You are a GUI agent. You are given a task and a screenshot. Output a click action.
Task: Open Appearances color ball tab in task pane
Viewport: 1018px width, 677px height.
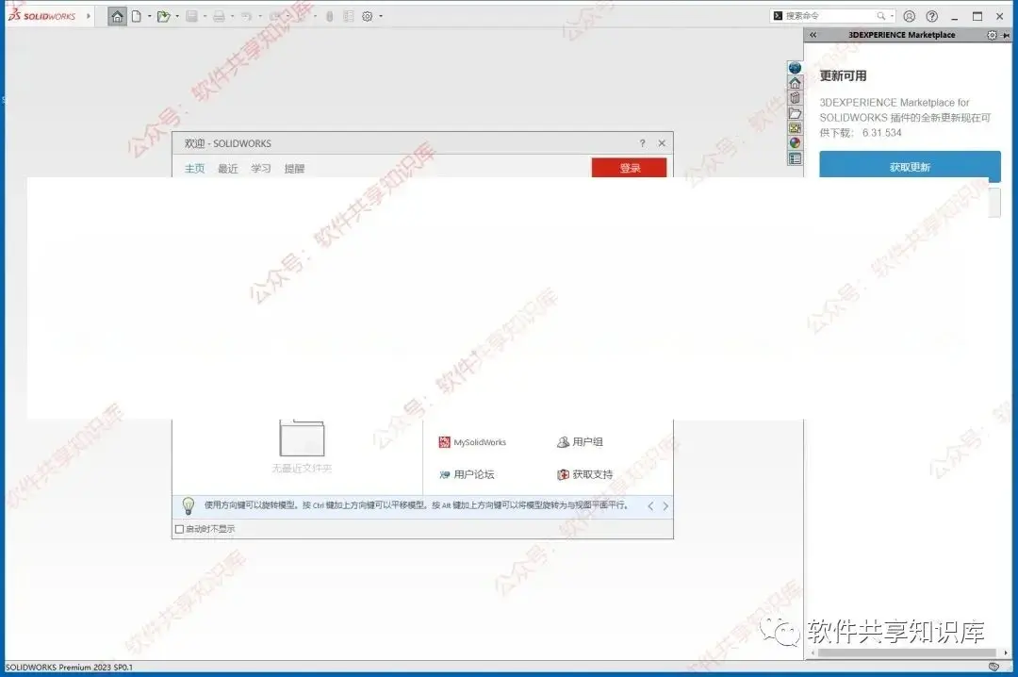[x=795, y=143]
